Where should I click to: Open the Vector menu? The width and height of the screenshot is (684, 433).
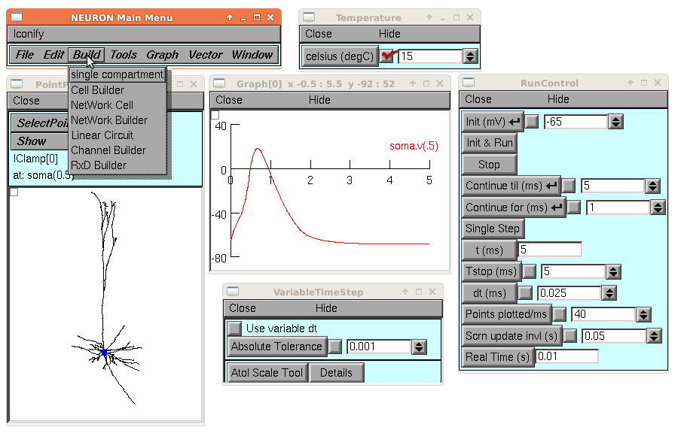(x=206, y=55)
